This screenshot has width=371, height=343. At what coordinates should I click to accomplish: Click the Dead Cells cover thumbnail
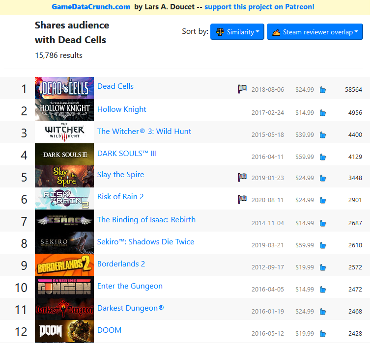(x=64, y=88)
